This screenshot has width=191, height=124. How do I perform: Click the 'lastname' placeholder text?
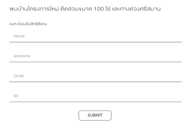[x=22, y=56]
